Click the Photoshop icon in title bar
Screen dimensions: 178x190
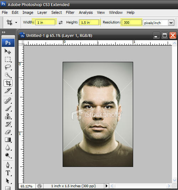point(4,4)
